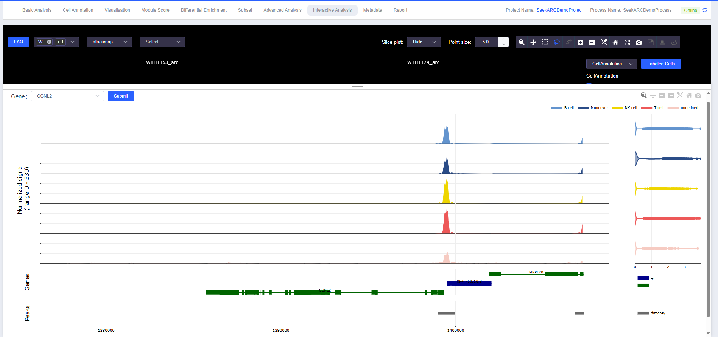The image size is (718, 337).
Task: Toggle the Monocyte legend entry
Action: point(593,108)
